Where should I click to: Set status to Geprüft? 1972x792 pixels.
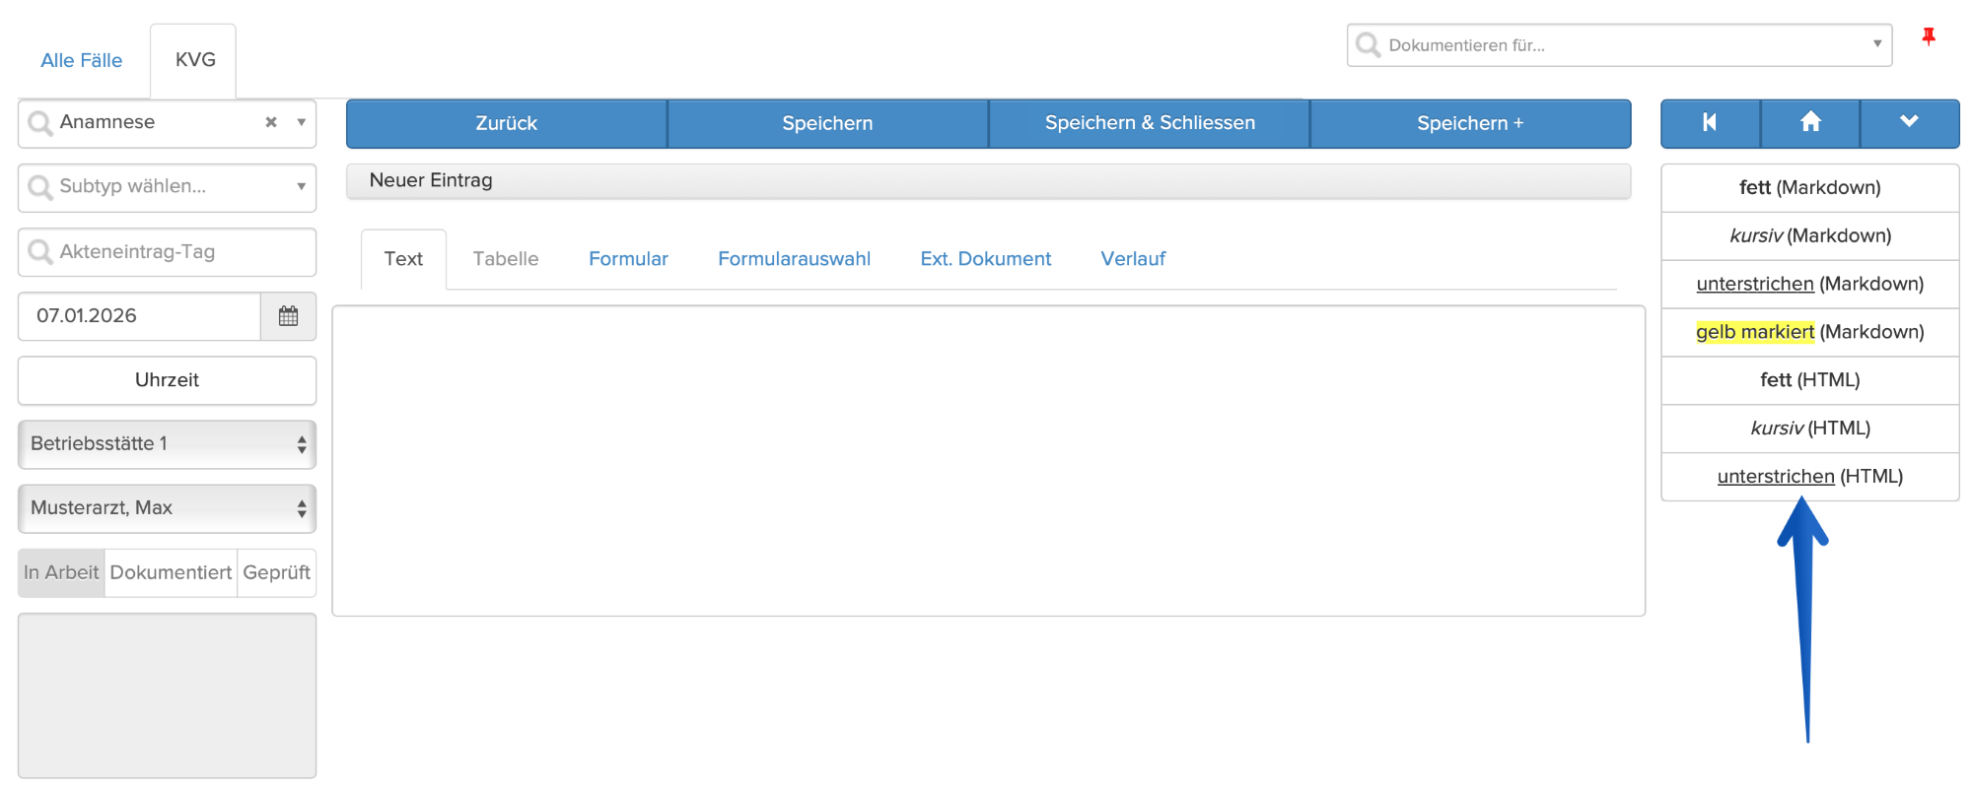pos(276,572)
